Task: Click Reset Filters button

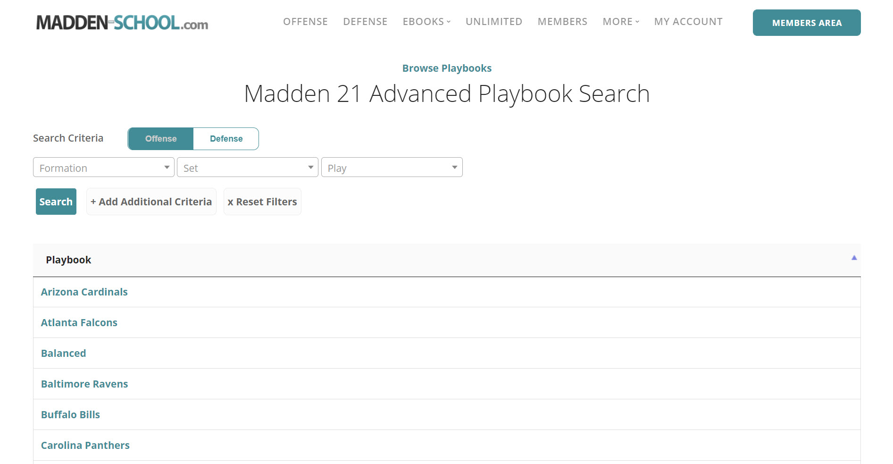Action: [262, 202]
